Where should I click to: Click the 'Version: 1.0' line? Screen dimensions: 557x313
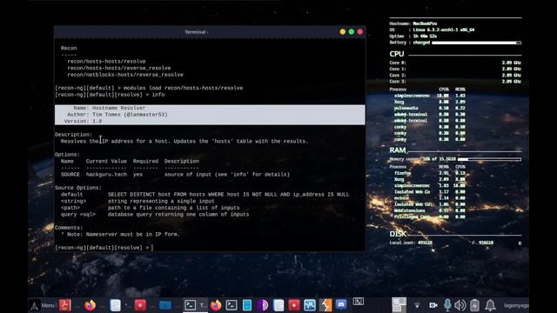pyautogui.click(x=83, y=122)
